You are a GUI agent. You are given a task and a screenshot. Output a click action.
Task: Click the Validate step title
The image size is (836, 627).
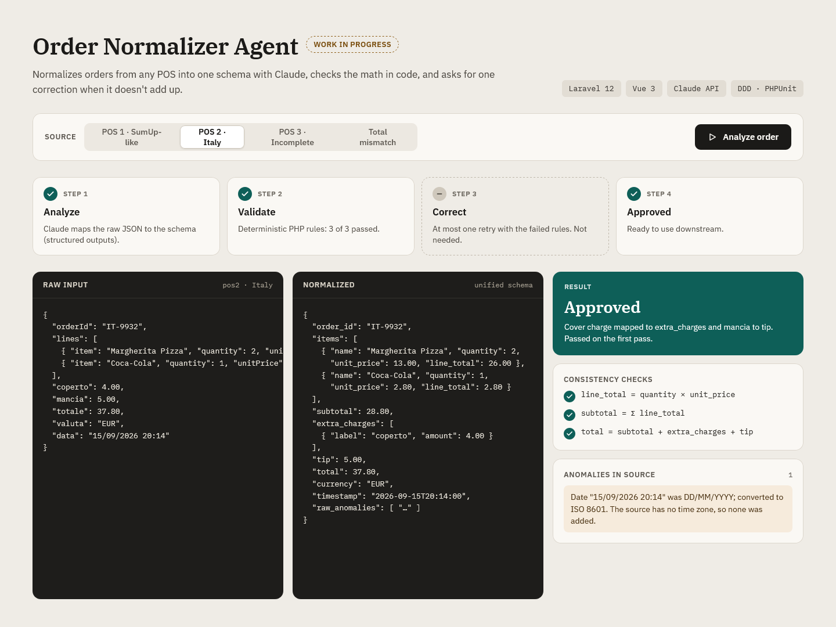coord(257,212)
